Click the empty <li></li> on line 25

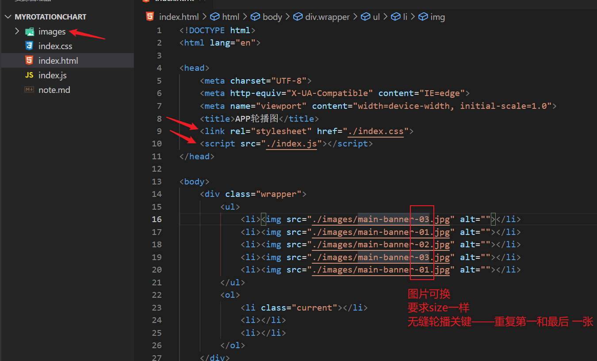click(x=264, y=333)
